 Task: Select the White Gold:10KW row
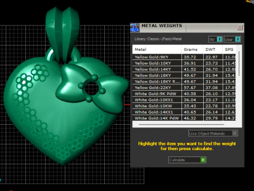pyautogui.click(x=184, y=106)
